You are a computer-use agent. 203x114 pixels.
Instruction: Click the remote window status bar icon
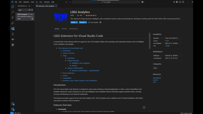click(12, 113)
